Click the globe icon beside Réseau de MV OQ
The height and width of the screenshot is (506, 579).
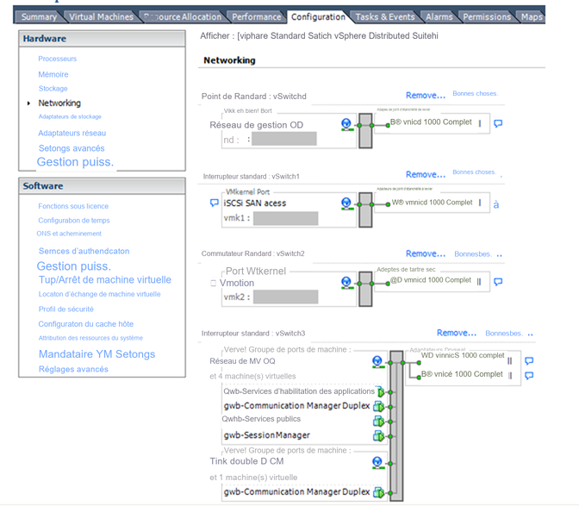click(377, 361)
